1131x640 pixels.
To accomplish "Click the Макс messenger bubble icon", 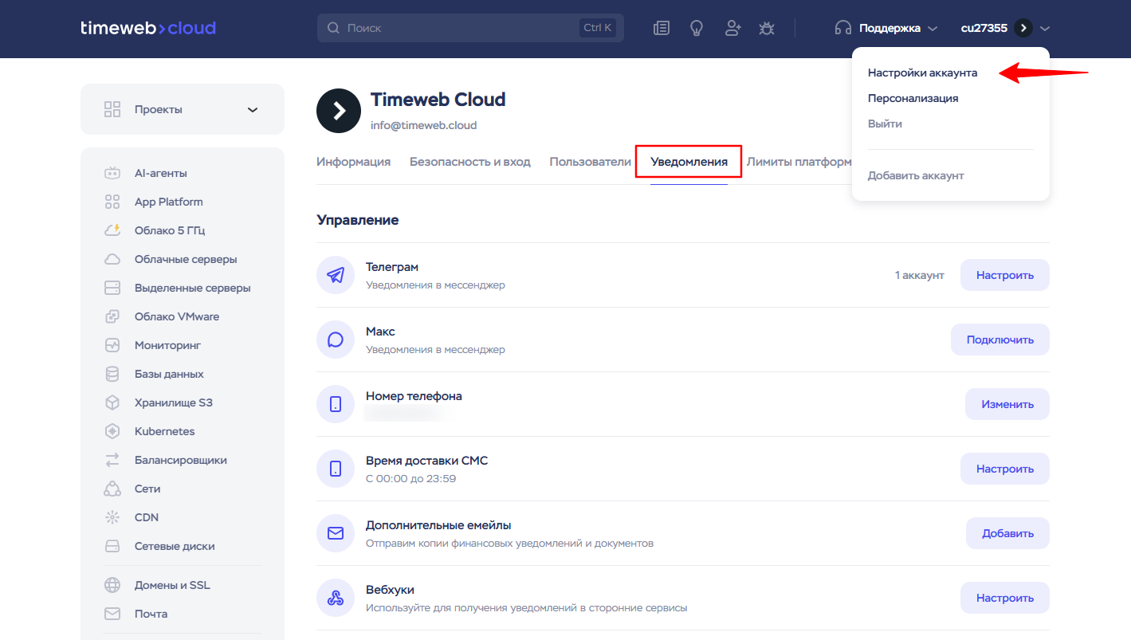I will (x=336, y=340).
